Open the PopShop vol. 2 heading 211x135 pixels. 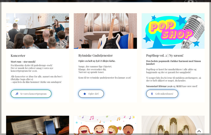165,55
